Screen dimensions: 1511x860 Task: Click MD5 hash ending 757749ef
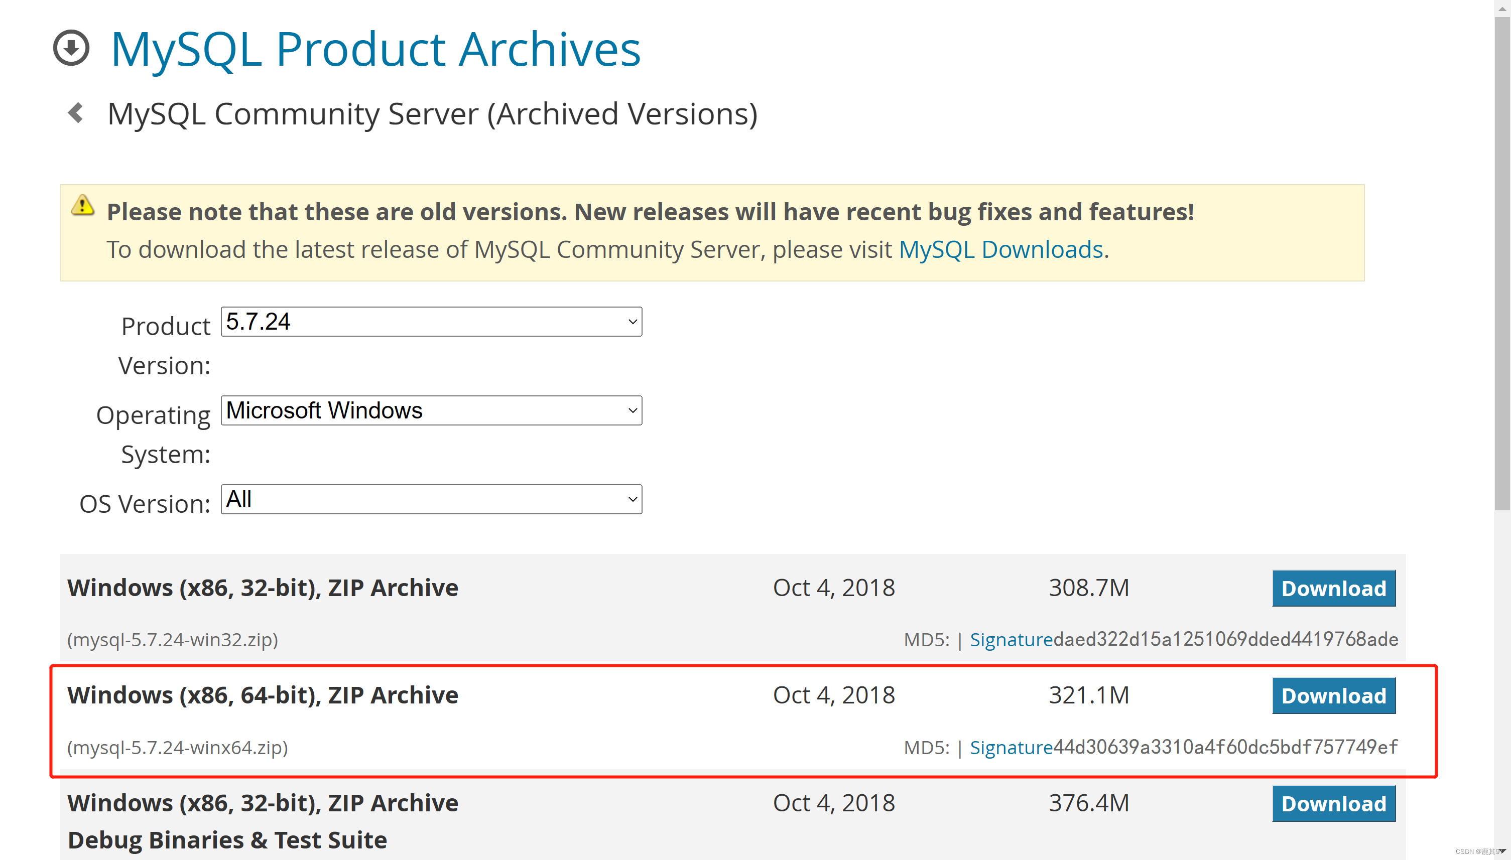coord(1225,747)
